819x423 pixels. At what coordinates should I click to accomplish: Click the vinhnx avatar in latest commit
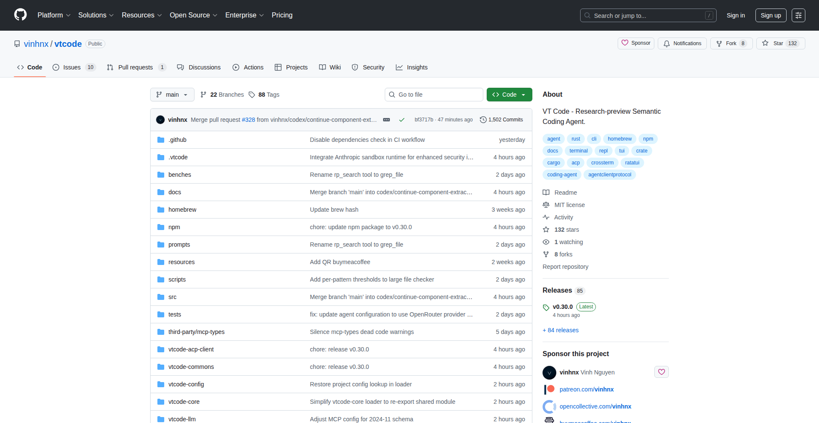(160, 120)
